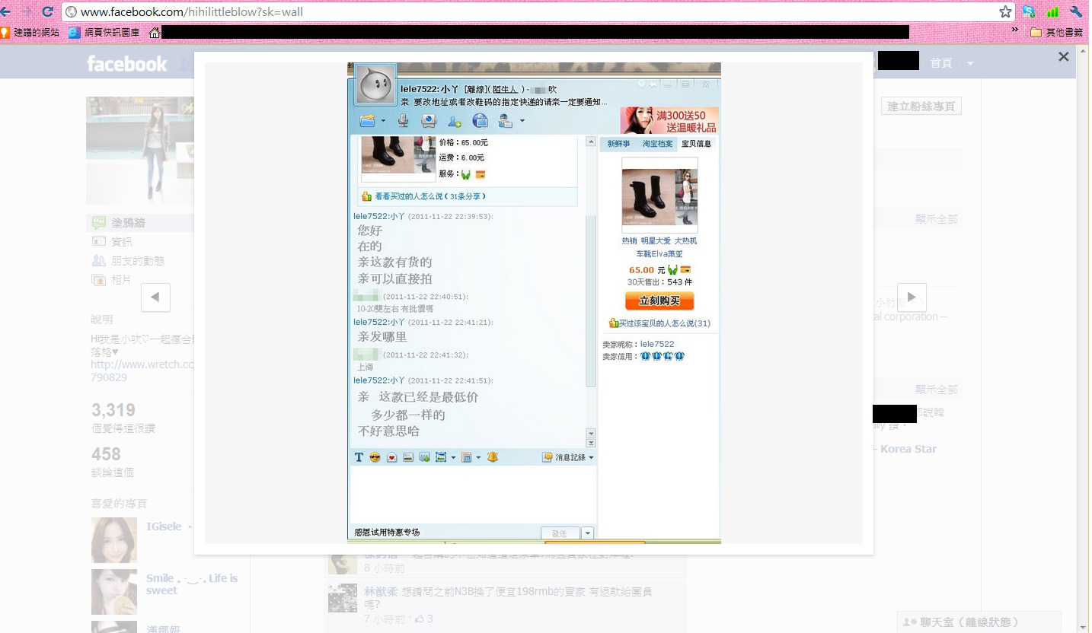
Task: Open the Chrome wrench settings menu
Action: click(x=1077, y=11)
